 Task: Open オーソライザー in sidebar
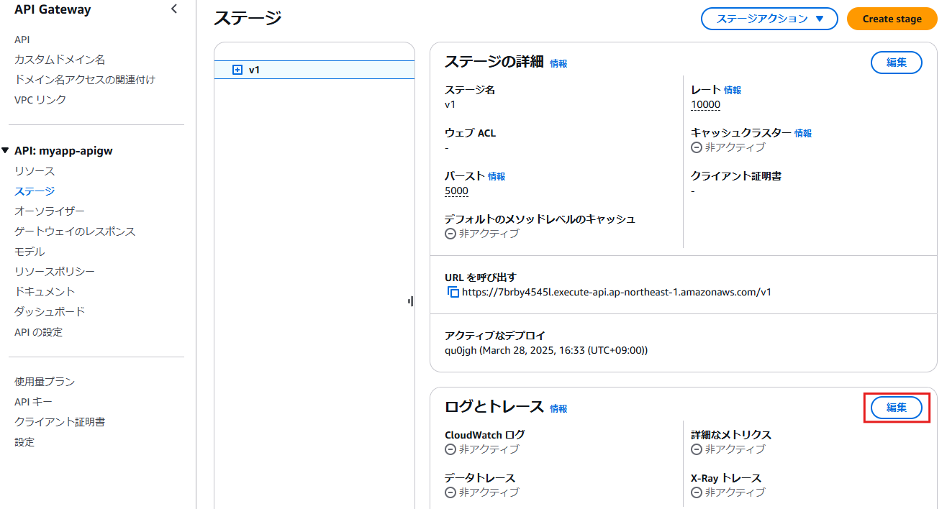click(50, 211)
